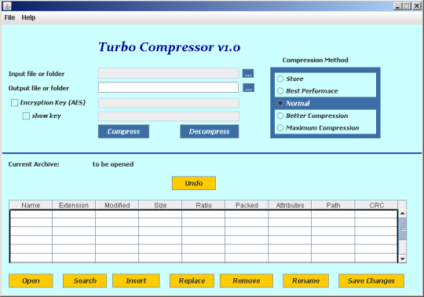Image resolution: width=424 pixels, height=297 pixels.
Task: Close the Turbo Compressor window
Action: (x=417, y=6)
